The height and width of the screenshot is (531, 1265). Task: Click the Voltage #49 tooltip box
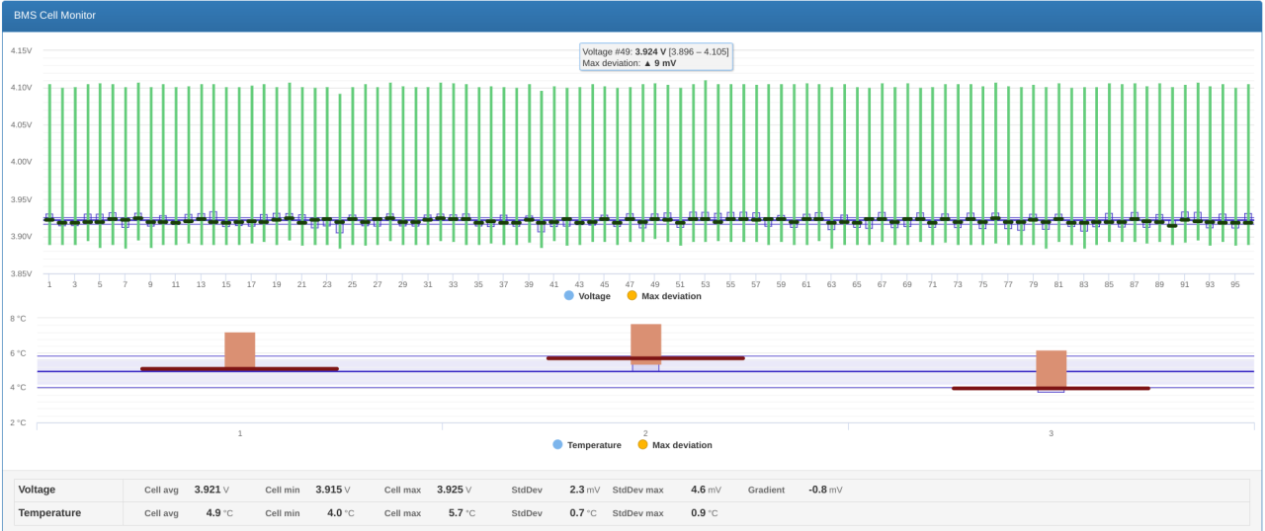(x=655, y=56)
